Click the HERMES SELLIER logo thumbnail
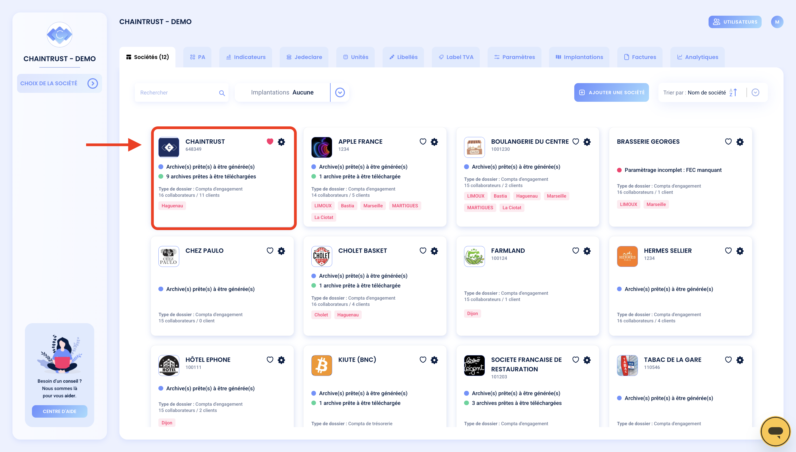The image size is (796, 452). coord(627,256)
